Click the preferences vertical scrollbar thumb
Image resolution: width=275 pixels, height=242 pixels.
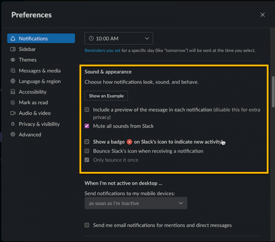[273, 89]
